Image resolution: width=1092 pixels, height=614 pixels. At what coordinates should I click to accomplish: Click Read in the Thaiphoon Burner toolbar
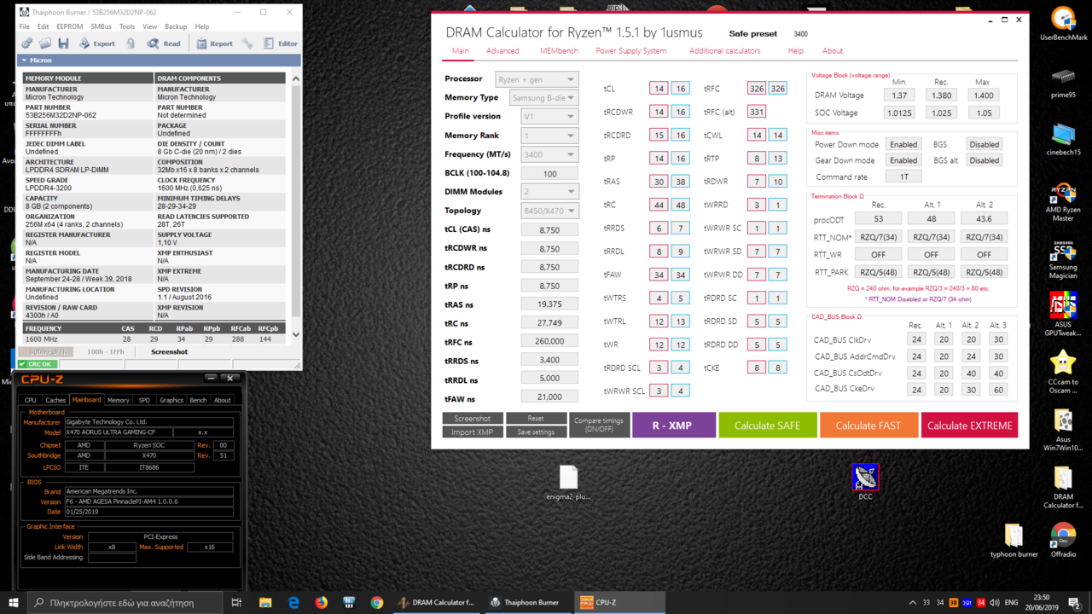point(164,43)
